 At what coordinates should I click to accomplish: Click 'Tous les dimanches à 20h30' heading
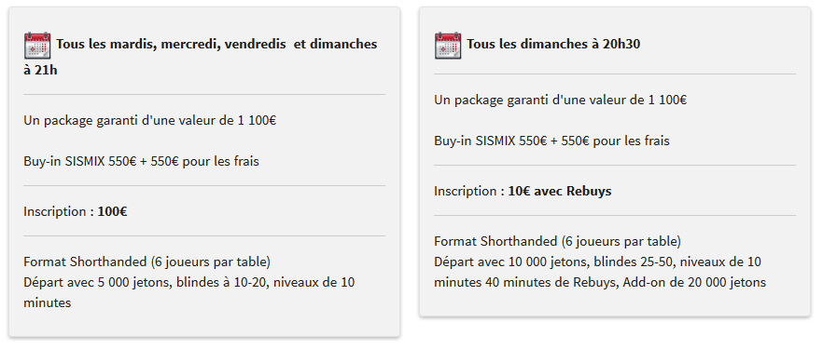553,44
